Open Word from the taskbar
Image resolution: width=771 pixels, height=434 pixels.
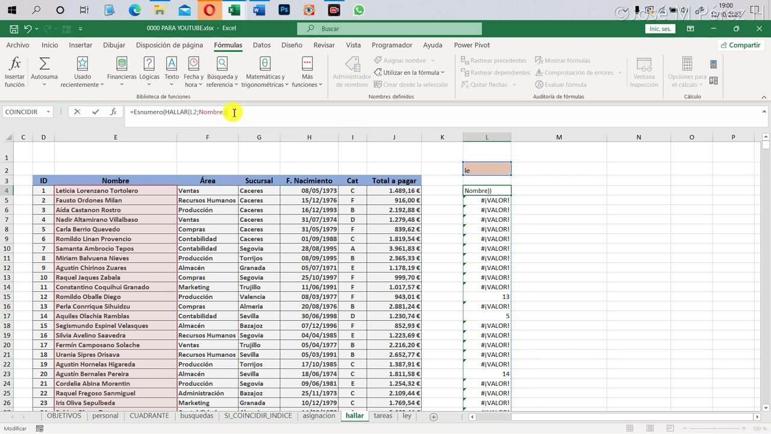(x=259, y=10)
